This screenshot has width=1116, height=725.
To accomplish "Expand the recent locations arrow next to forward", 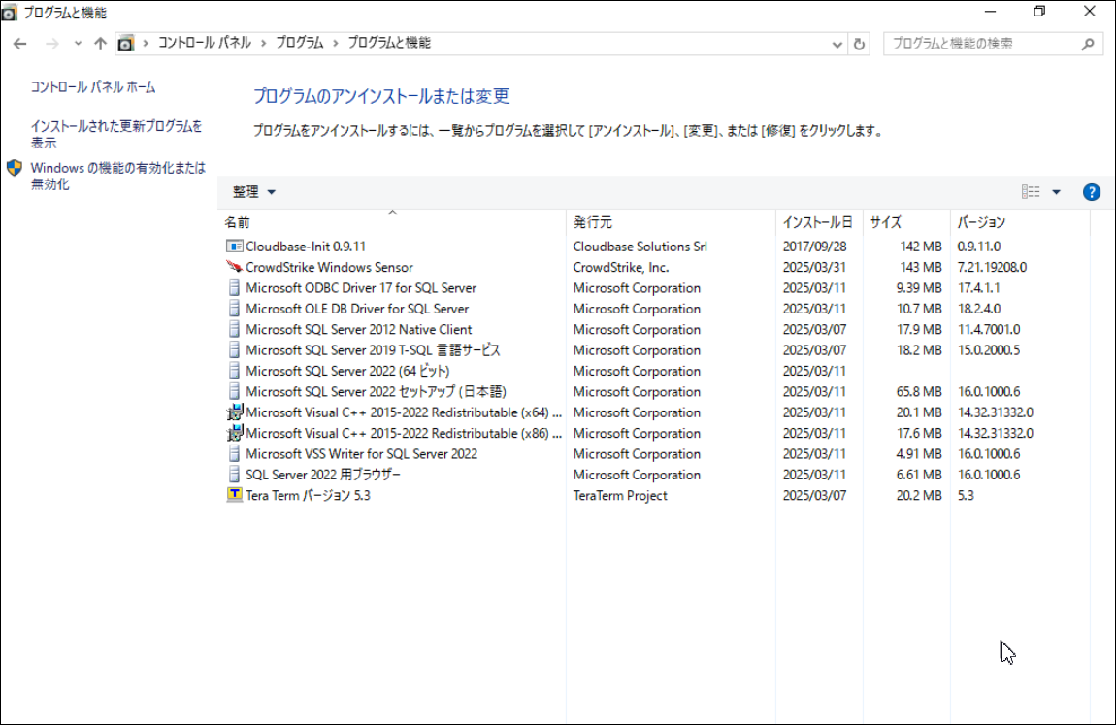I will coord(77,44).
